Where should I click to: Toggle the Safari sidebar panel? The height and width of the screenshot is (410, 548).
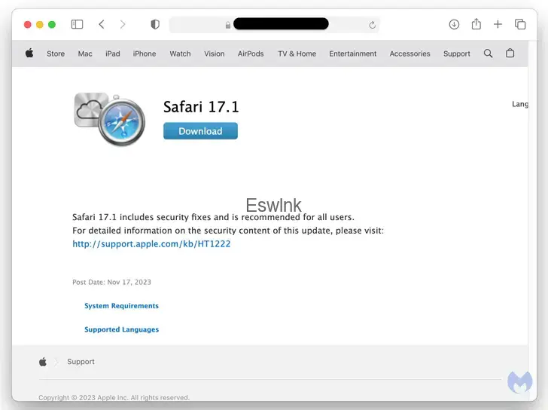click(x=77, y=24)
